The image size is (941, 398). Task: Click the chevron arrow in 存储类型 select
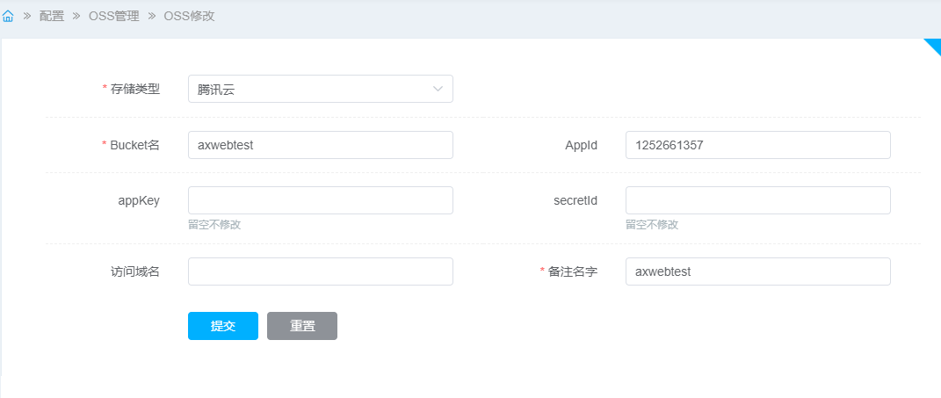438,90
